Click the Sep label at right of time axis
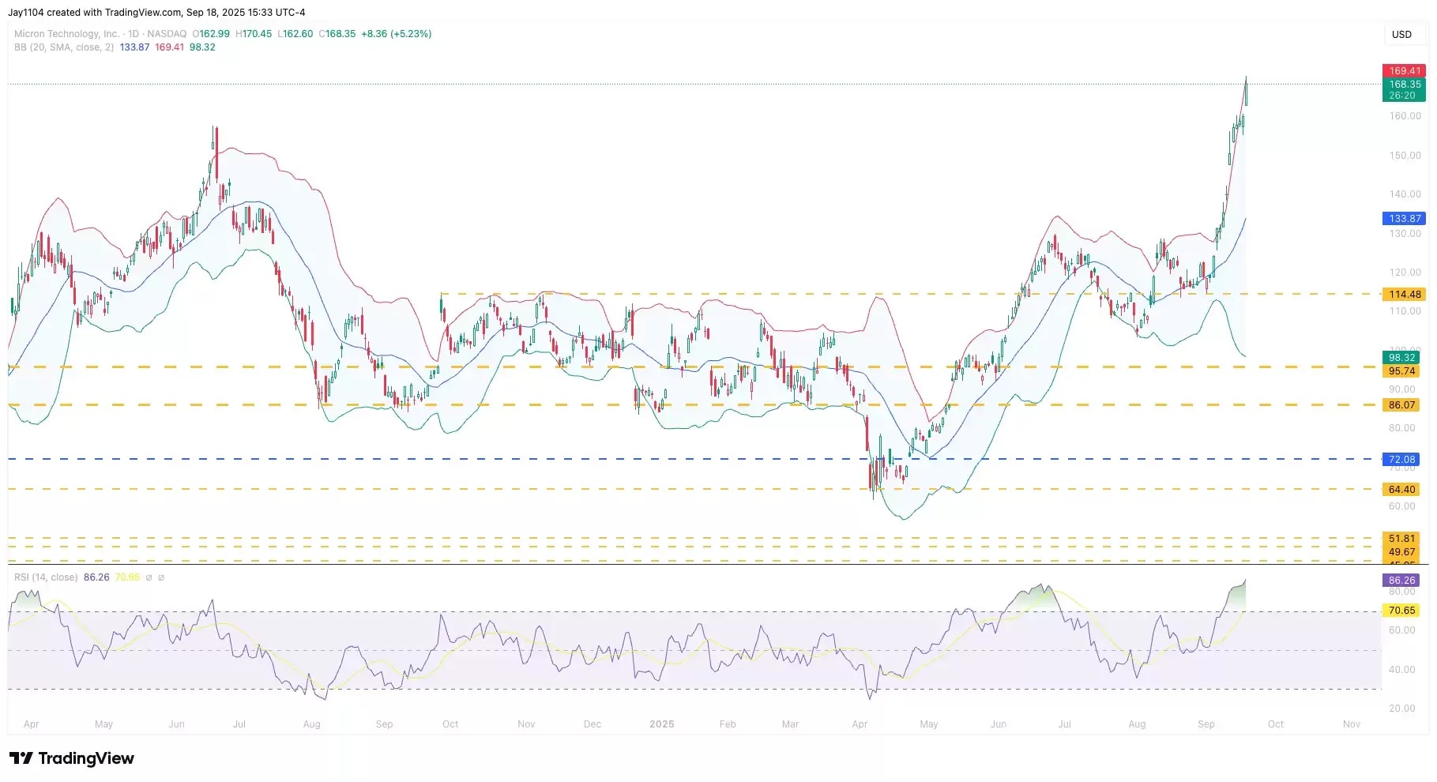Image resolution: width=1437 pixels, height=782 pixels. pyautogui.click(x=1206, y=724)
